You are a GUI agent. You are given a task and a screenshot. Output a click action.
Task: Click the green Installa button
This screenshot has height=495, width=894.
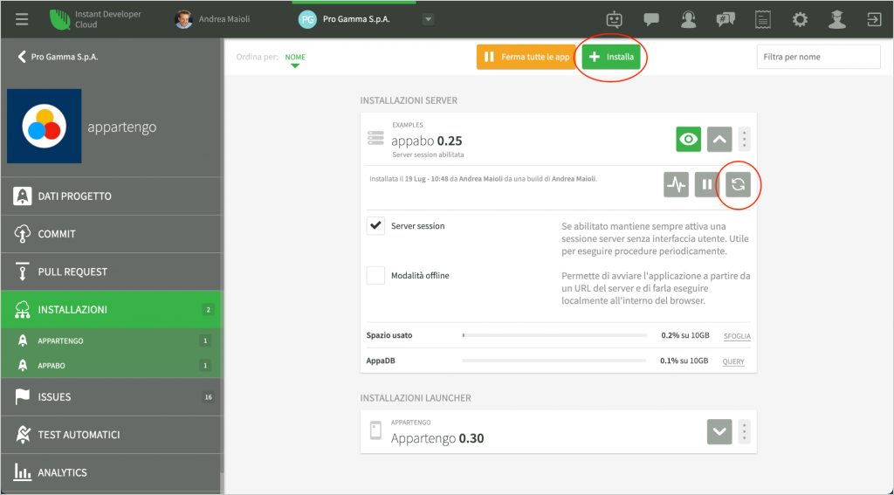(x=611, y=57)
